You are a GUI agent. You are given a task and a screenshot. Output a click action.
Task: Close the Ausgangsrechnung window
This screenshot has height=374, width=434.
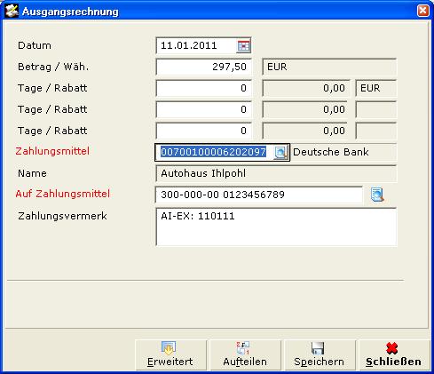[x=422, y=11]
